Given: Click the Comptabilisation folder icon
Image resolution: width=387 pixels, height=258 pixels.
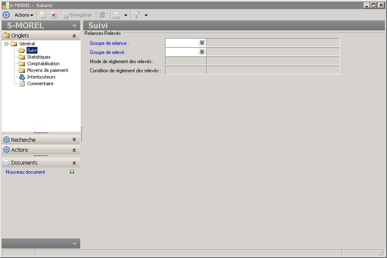Looking at the screenshot, I should click(x=22, y=64).
